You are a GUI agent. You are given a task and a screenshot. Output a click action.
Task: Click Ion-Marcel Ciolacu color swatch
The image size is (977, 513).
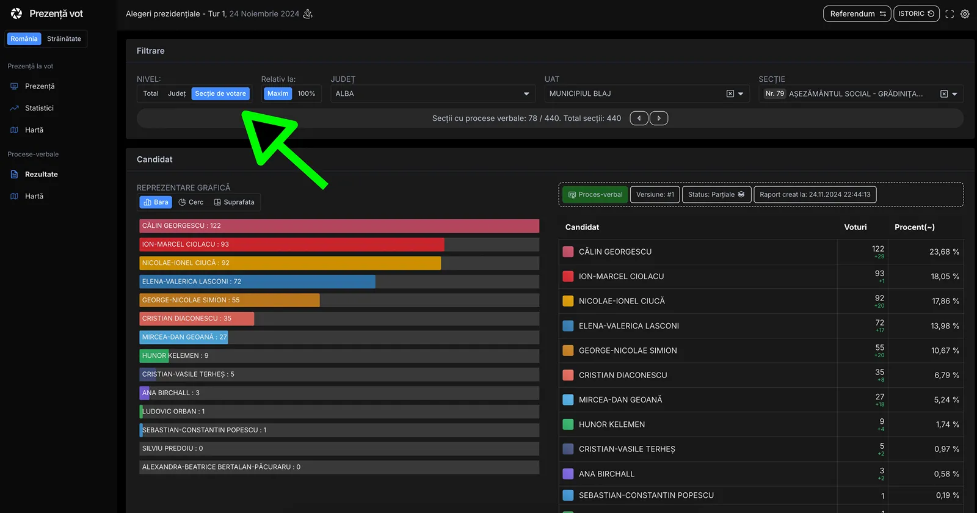(x=568, y=276)
